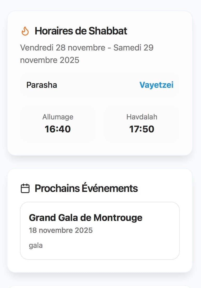The image size is (201, 288).
Task: Click the 16:40 candle lighting time
Action: 58,129
